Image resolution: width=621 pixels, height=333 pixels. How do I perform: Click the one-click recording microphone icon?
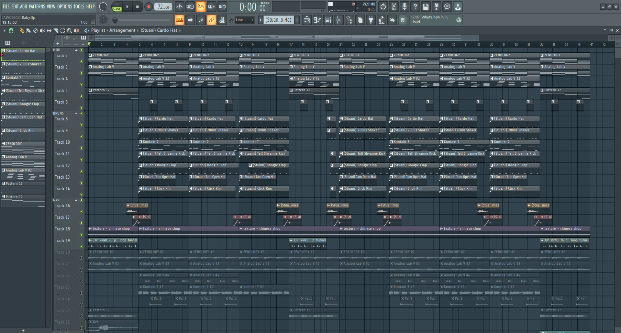(x=405, y=6)
